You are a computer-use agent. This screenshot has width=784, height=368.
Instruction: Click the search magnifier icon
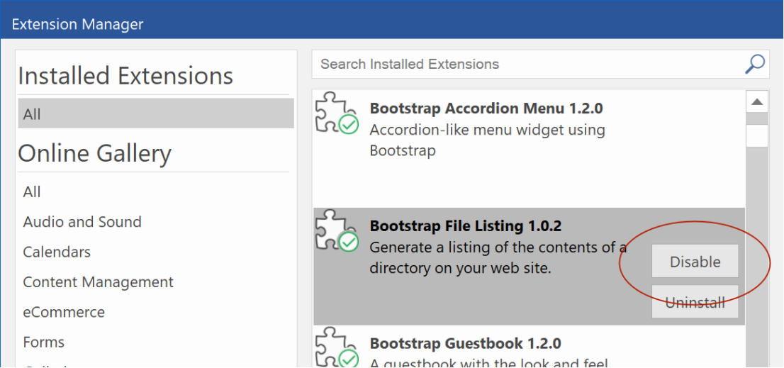coord(755,65)
